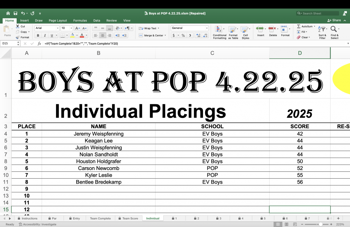This screenshot has width=350, height=227.
Task: Open the font color dropdown arrow
Action: point(86,35)
